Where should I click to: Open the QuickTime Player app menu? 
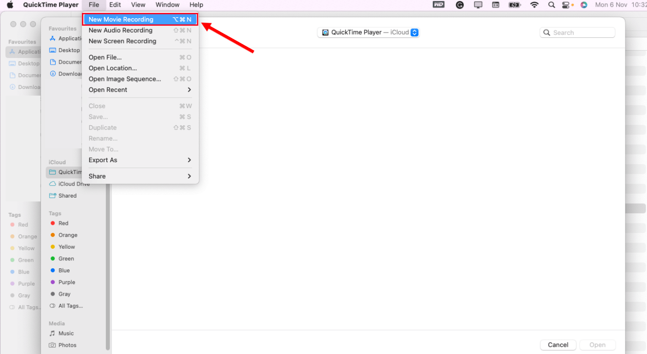pos(51,5)
